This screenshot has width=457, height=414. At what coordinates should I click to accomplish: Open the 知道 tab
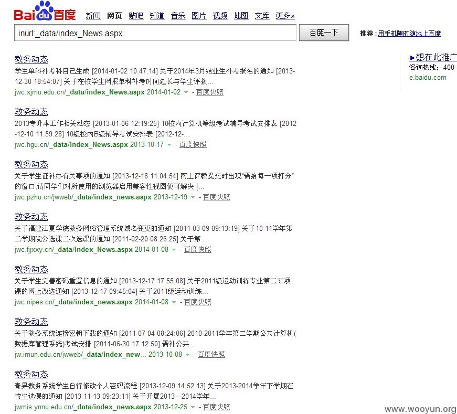(157, 15)
